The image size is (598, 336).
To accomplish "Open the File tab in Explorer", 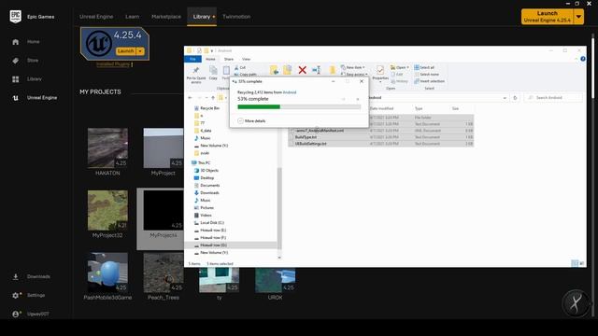I will tap(193, 59).
